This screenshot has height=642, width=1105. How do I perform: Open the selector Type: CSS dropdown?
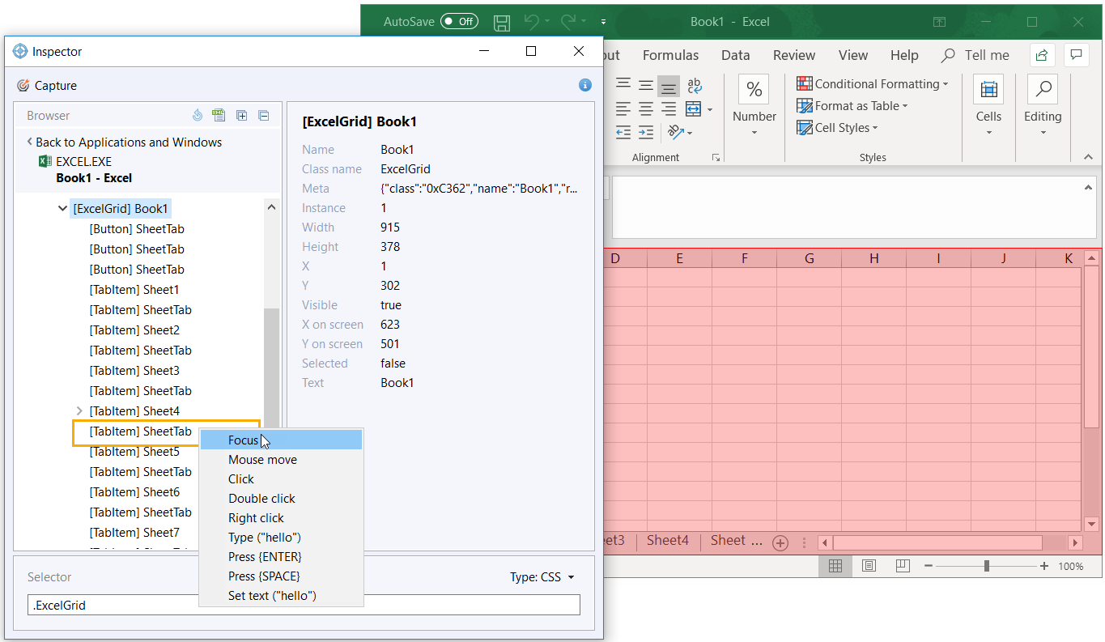pos(542,577)
